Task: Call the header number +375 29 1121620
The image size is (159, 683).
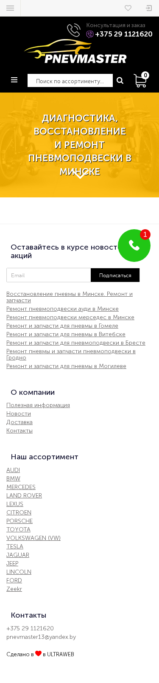Action: (124, 34)
